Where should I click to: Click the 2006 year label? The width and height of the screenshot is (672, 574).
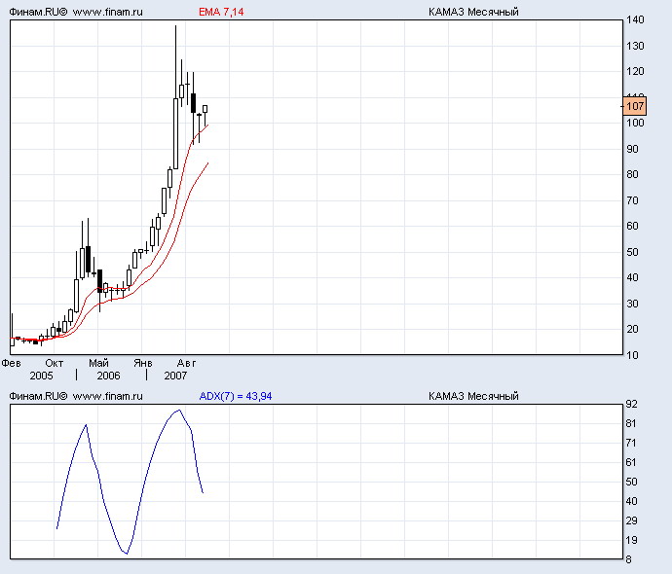pos(108,376)
